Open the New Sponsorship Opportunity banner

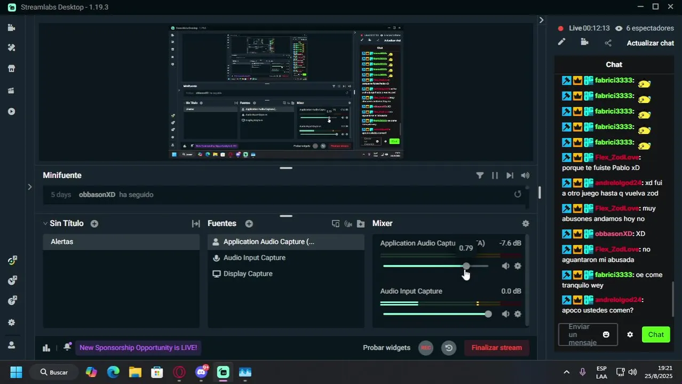pyautogui.click(x=138, y=348)
